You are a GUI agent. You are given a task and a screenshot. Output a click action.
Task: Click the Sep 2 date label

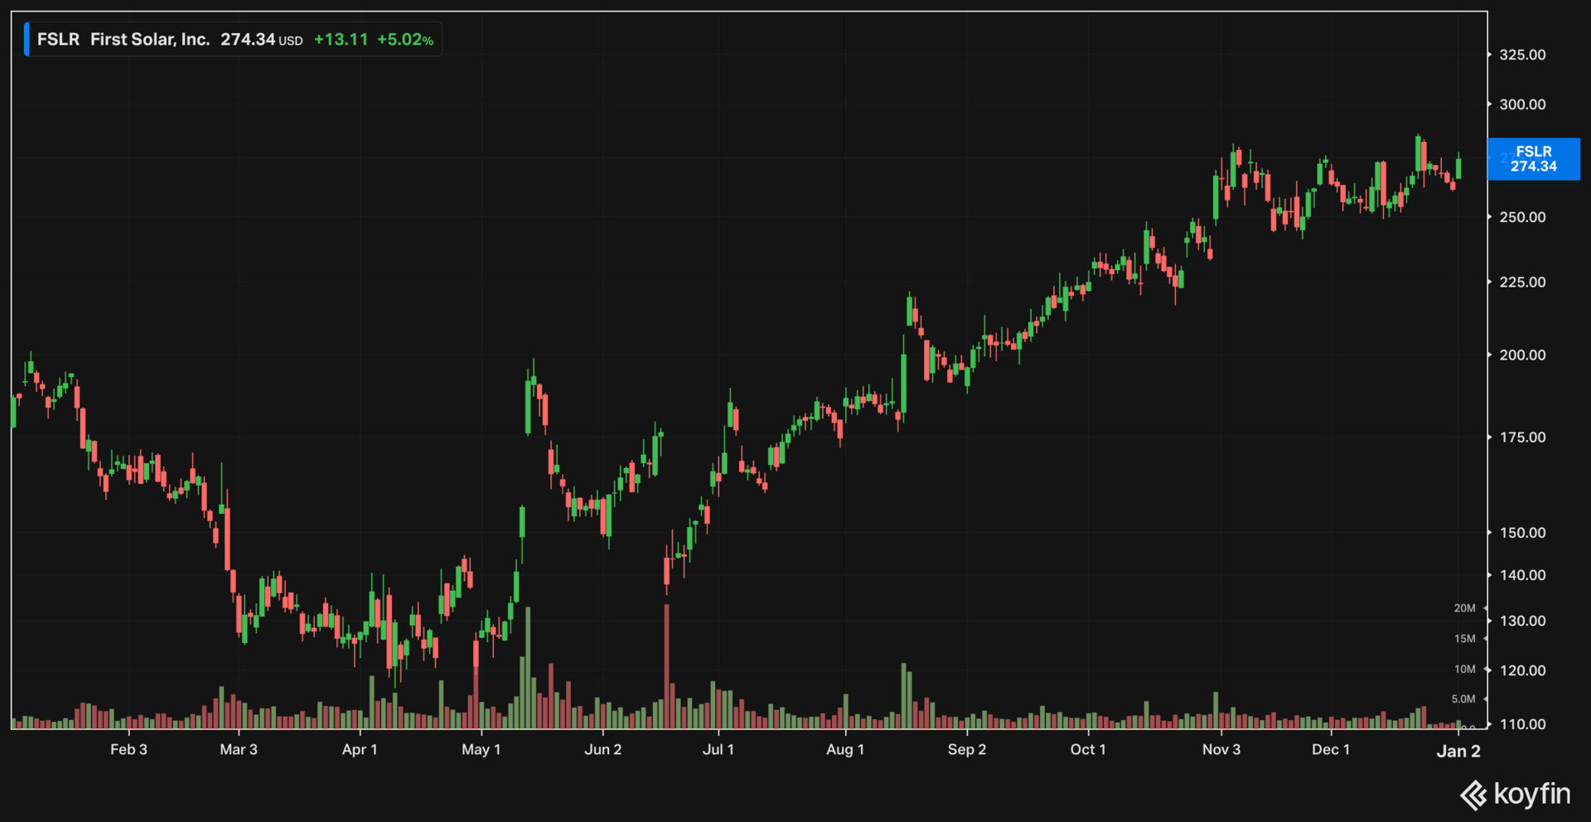tap(967, 749)
